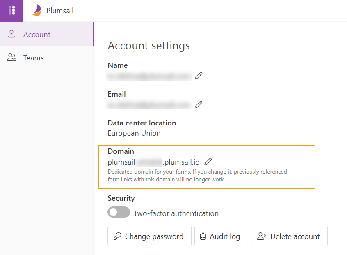The height and width of the screenshot is (255, 347).
Task: Open the app launcher grid icon
Action: coord(11,11)
